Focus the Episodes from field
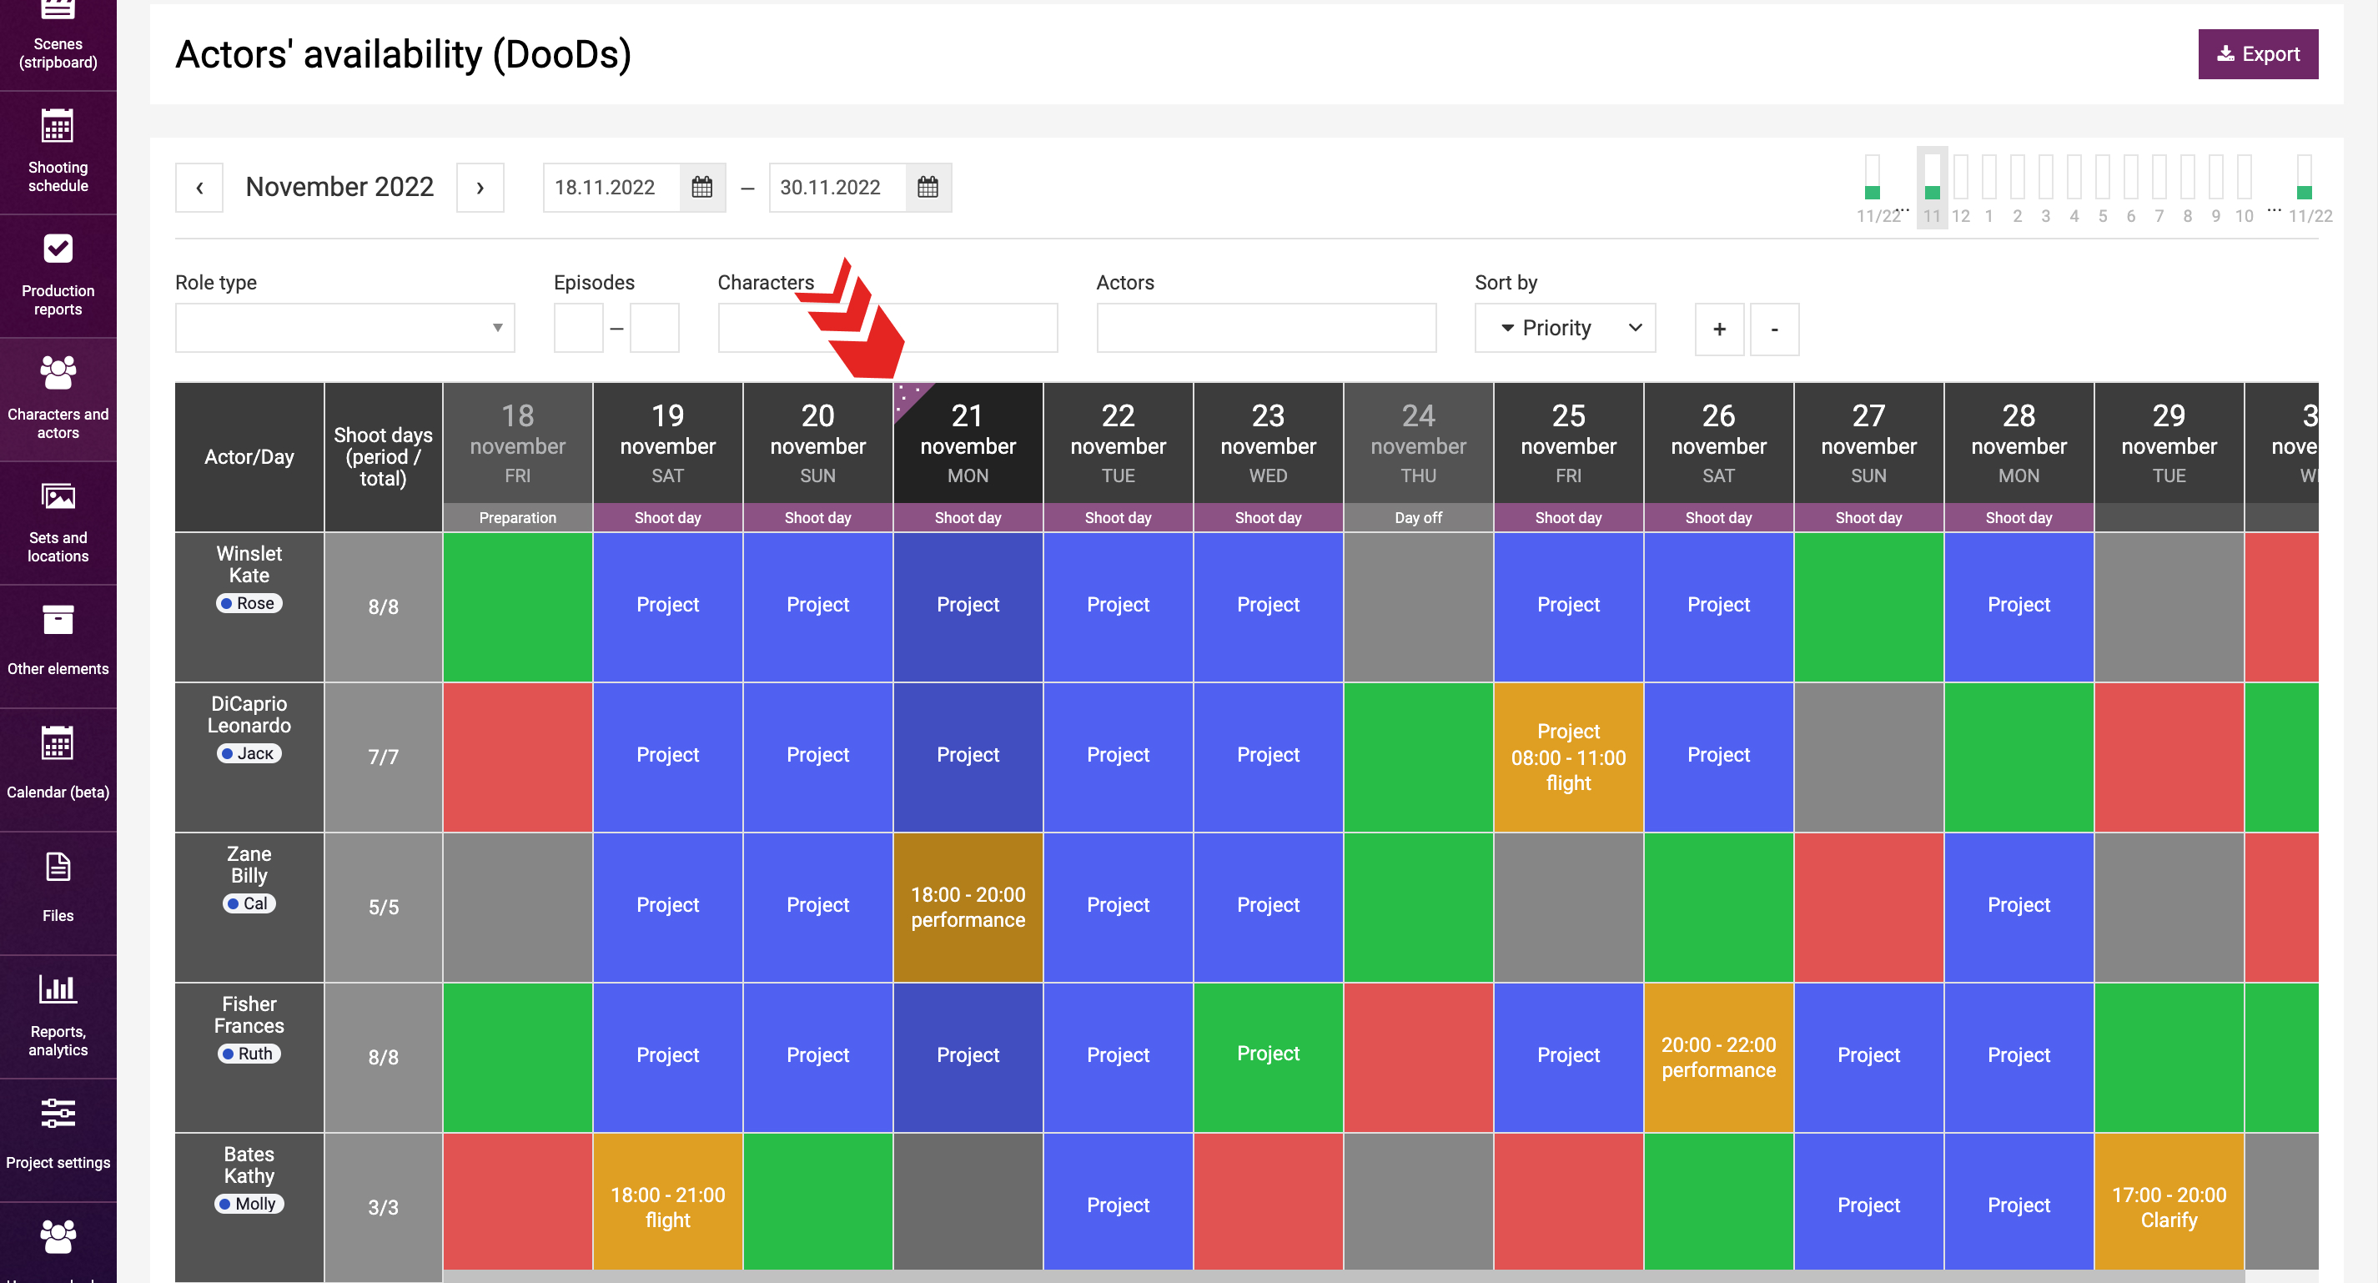 (x=579, y=328)
